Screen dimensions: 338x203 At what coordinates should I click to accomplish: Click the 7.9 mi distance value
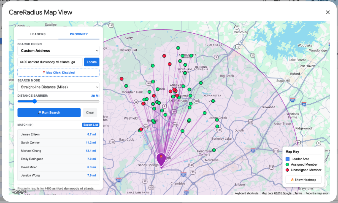click(x=92, y=175)
